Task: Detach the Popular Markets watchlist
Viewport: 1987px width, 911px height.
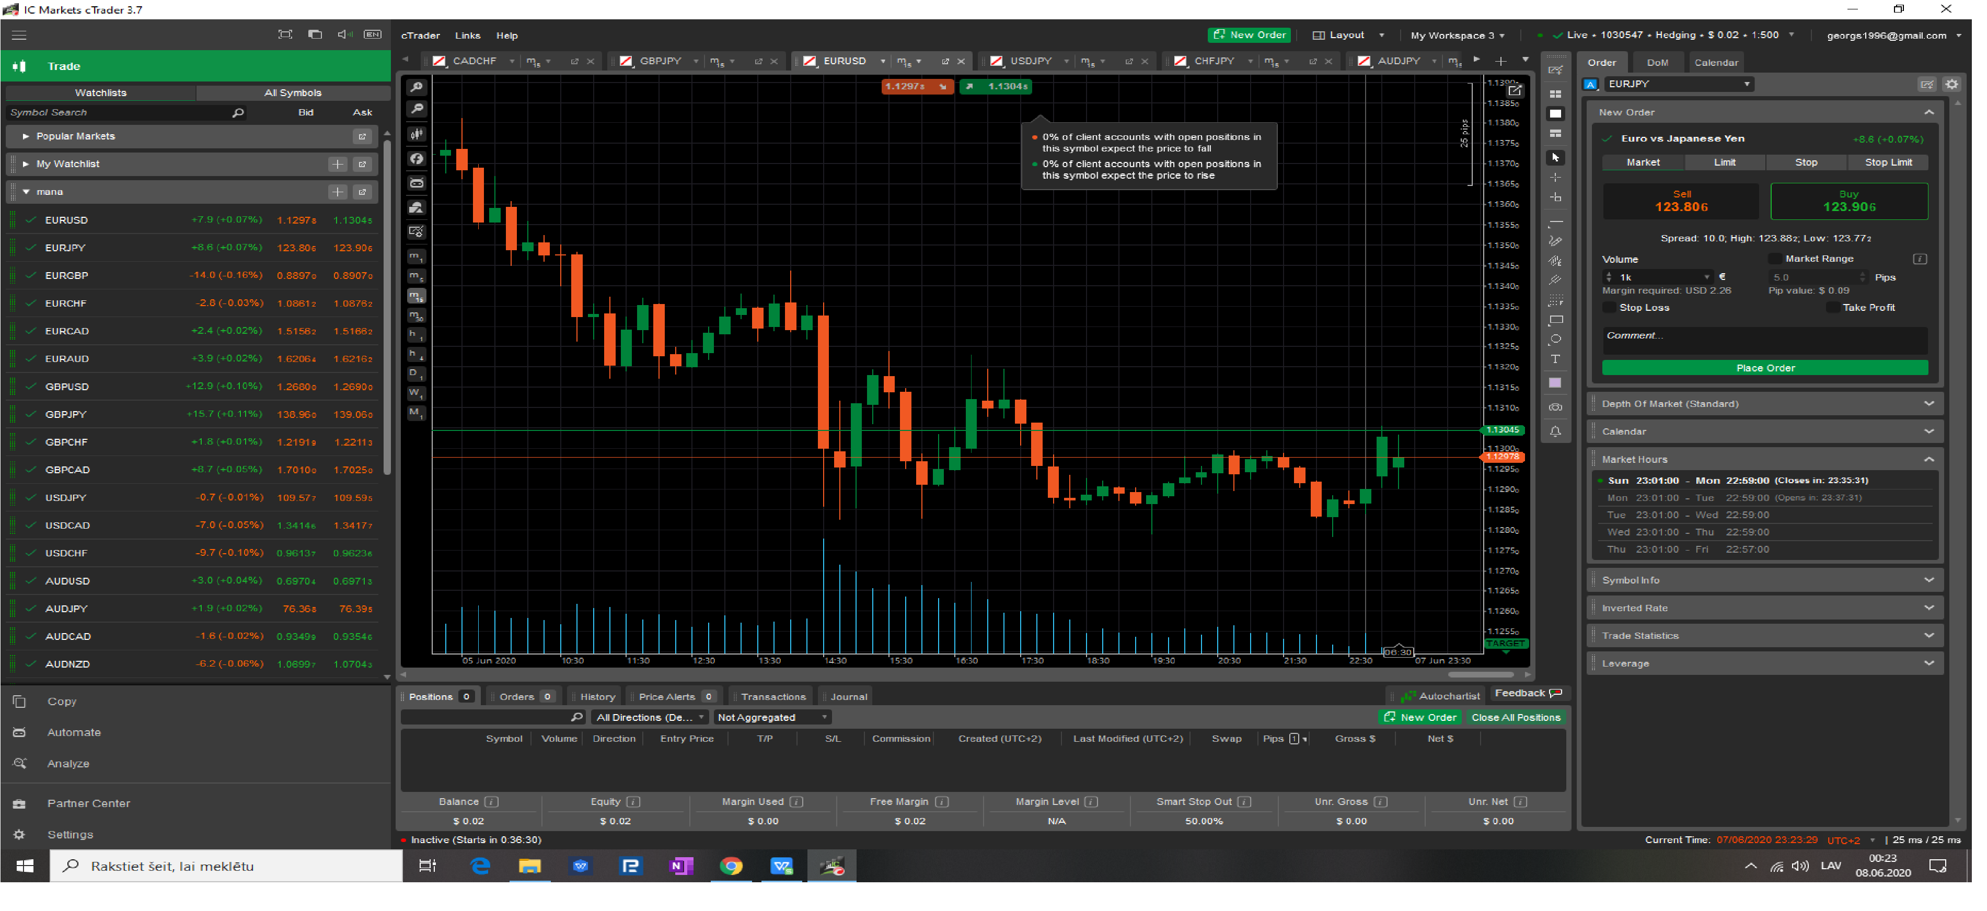Action: coord(362,136)
